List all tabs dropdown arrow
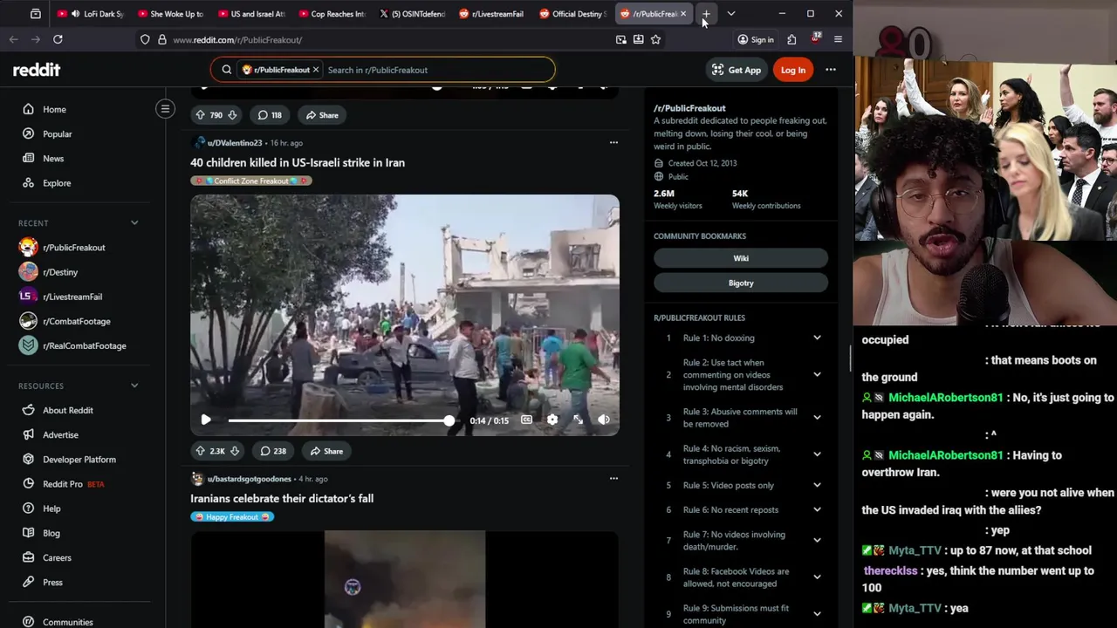 (731, 14)
